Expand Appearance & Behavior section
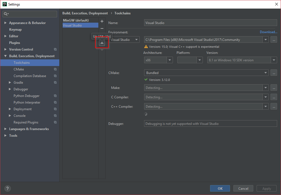Viewport: 281px width, 195px height. 5,23
